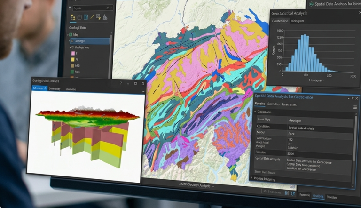Click help icon on Spatial Data Analysis panel
This screenshot has width=361, height=208.
353,98
